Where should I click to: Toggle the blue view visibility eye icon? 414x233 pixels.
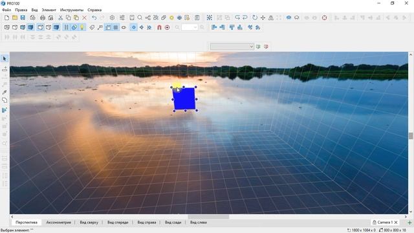[289, 17]
